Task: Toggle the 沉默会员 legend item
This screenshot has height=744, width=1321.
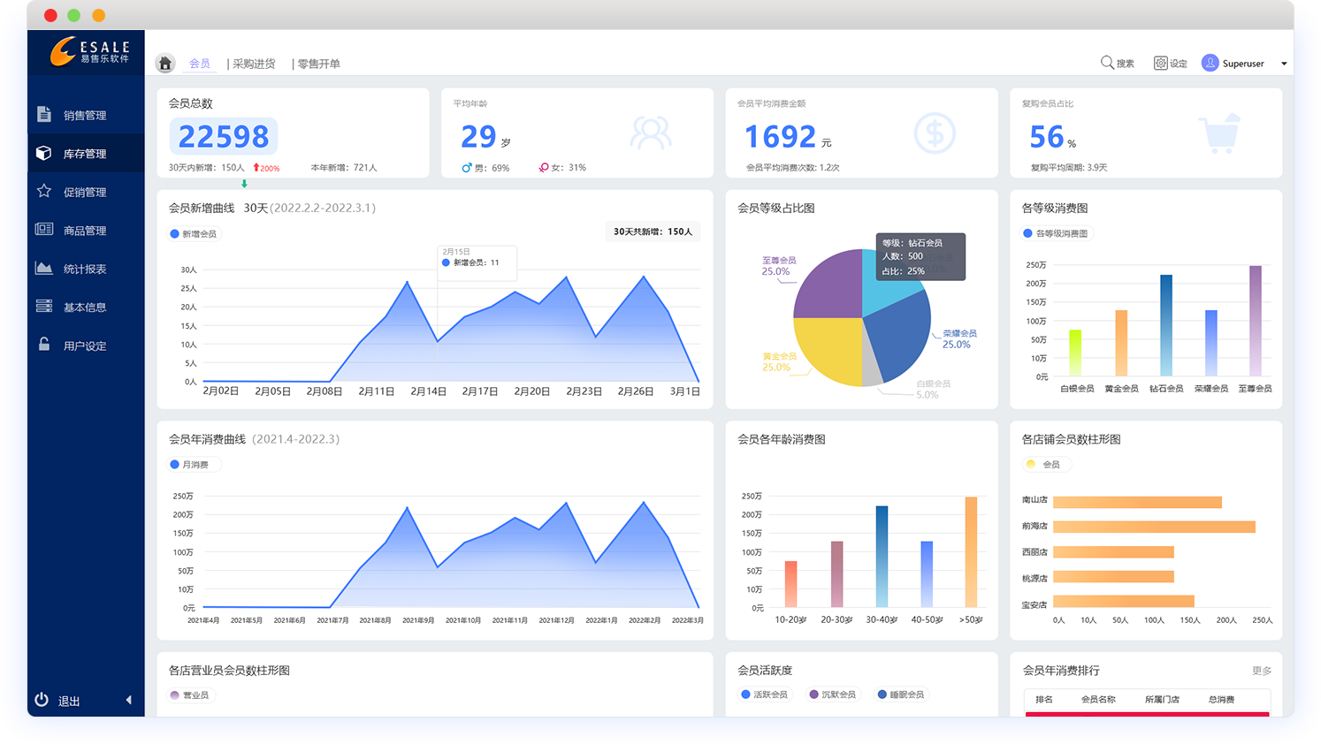Action: pos(833,695)
